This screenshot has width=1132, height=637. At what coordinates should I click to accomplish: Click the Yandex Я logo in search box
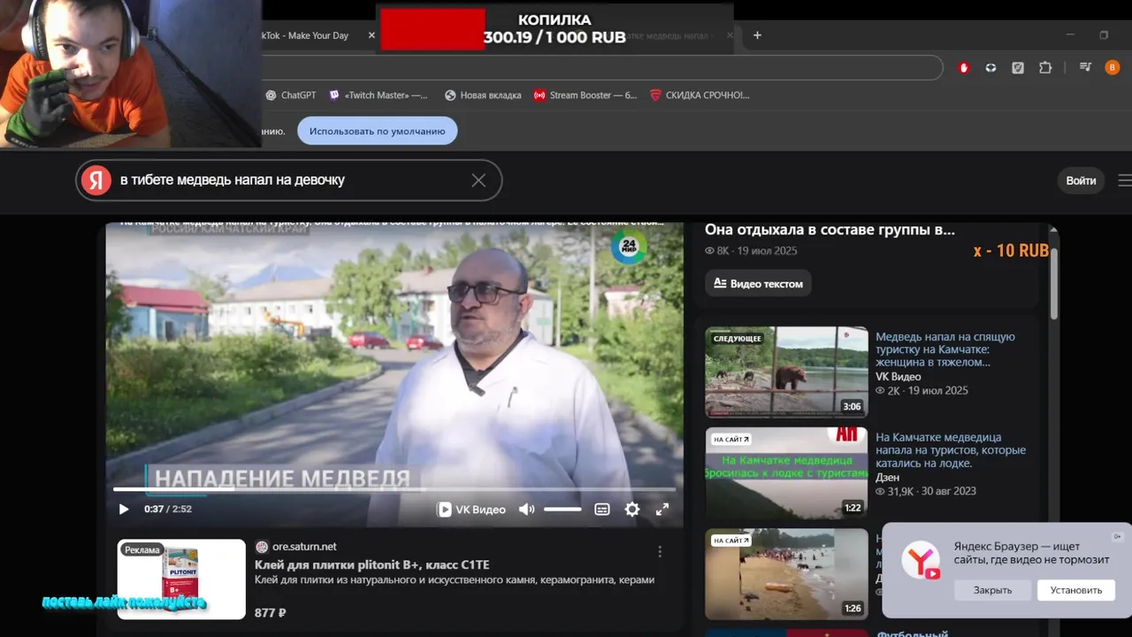pyautogui.click(x=96, y=180)
